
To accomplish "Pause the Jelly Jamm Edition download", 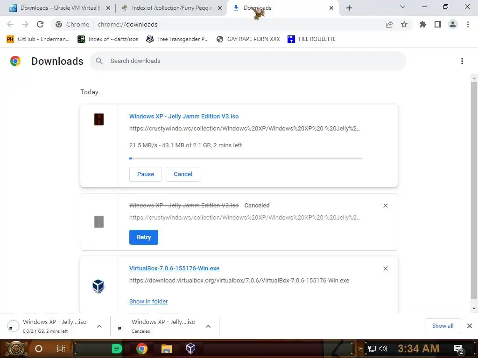I will coord(146,174).
